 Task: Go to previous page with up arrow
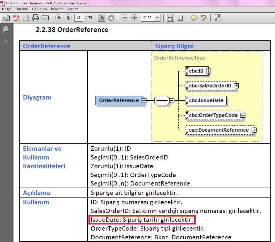(x=59, y=18)
